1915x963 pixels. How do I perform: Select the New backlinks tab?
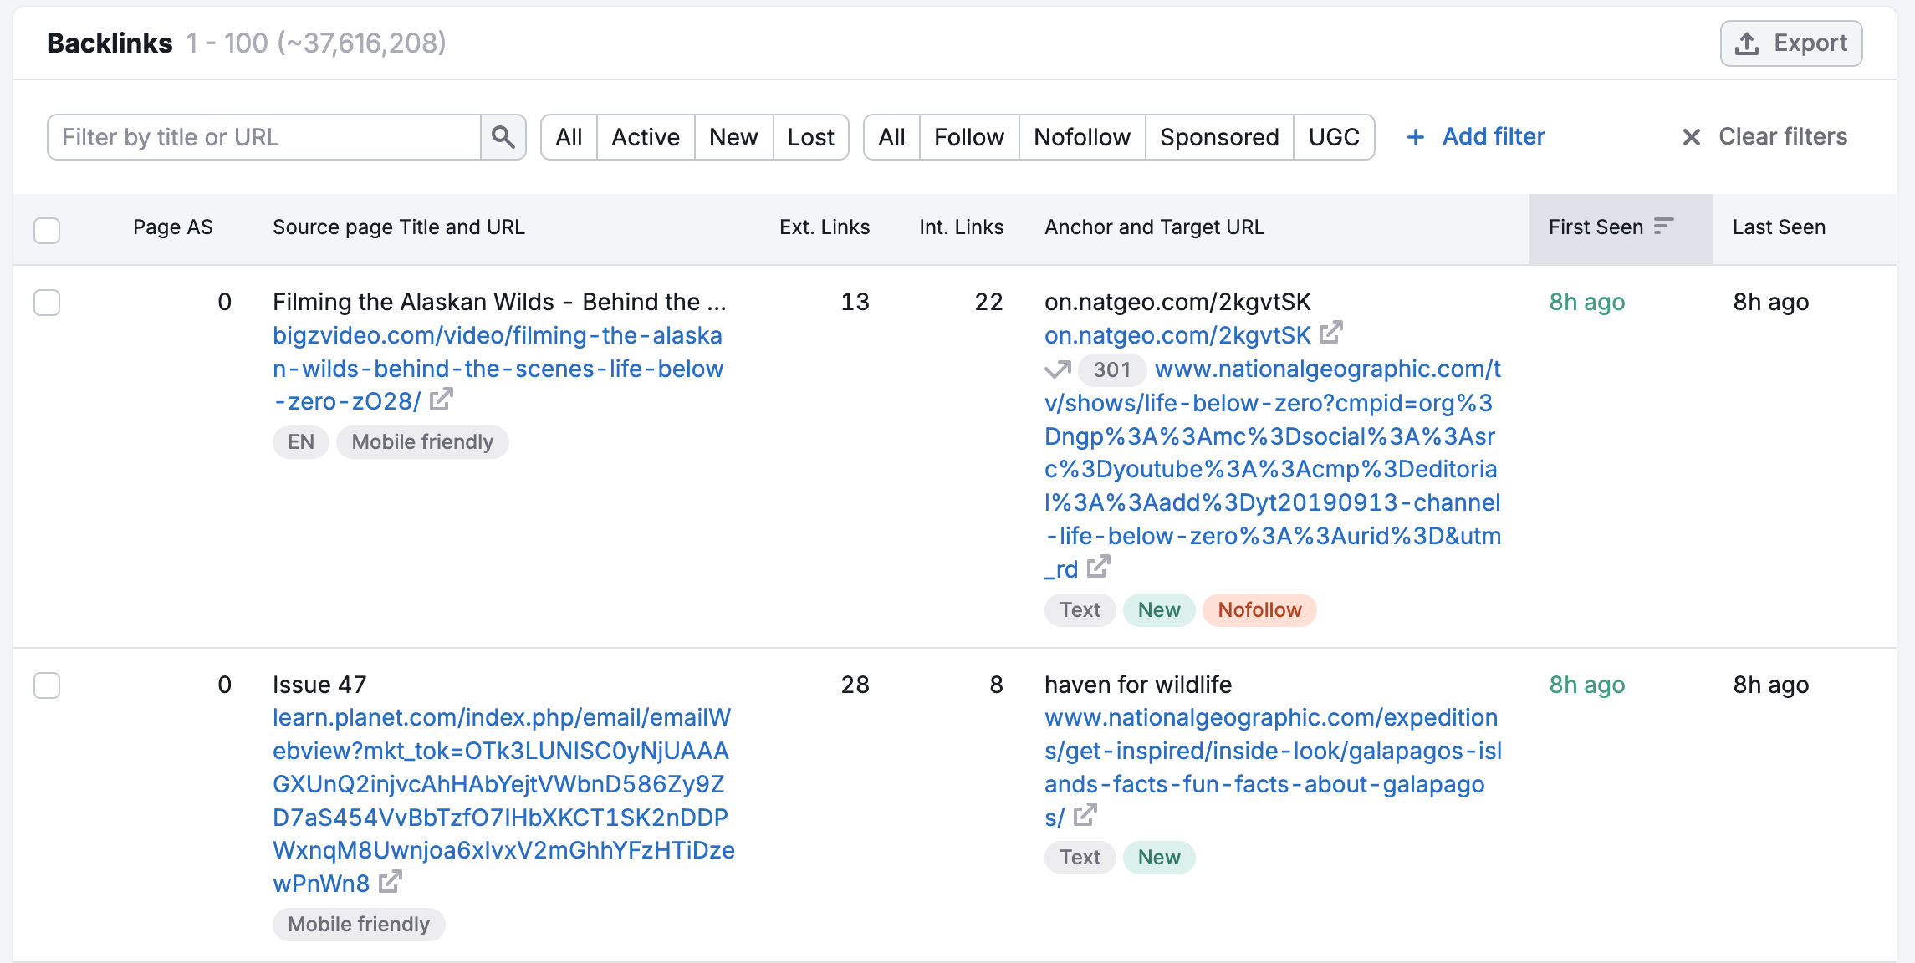(x=732, y=136)
